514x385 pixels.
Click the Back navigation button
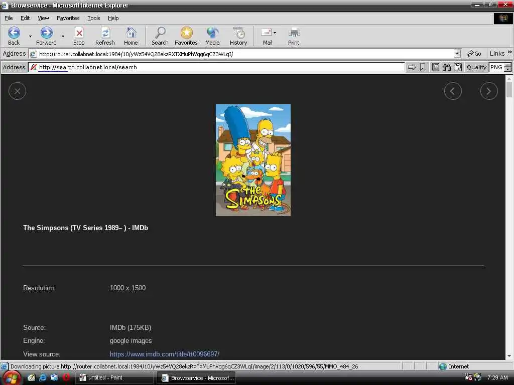(14, 36)
